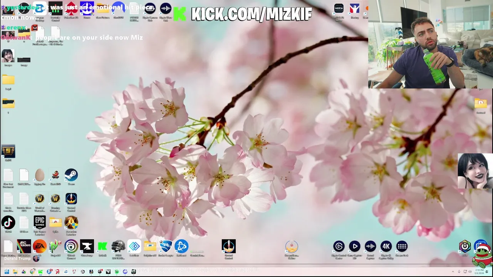Open the iCUE desktop shortcut
The height and width of the screenshot is (277, 493).
pyautogui.click(x=465, y=246)
